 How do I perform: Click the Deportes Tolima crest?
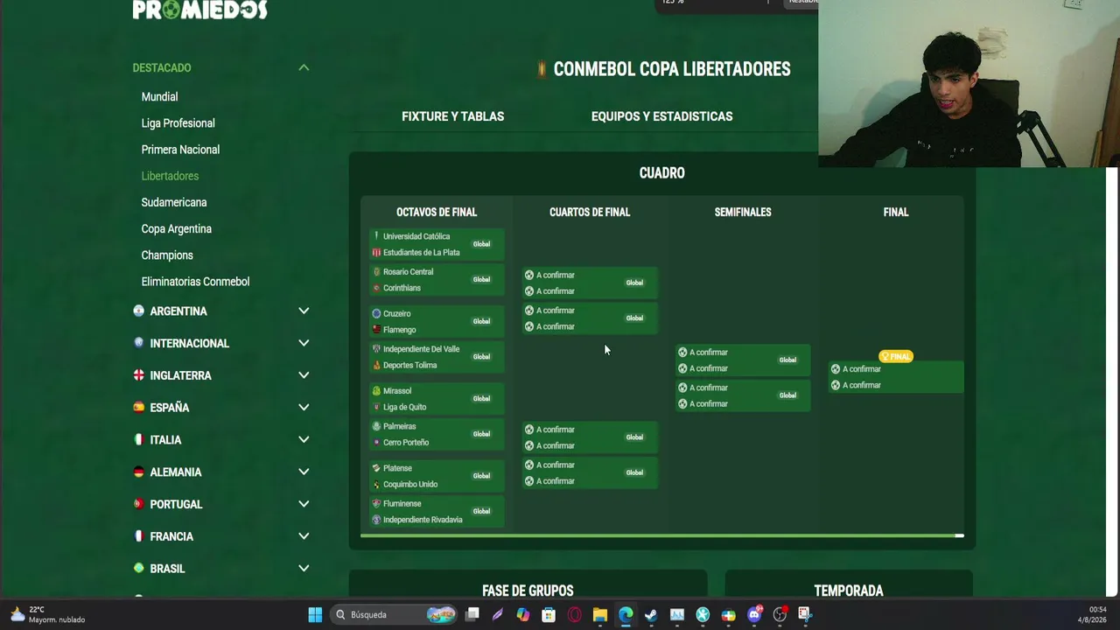click(x=376, y=365)
